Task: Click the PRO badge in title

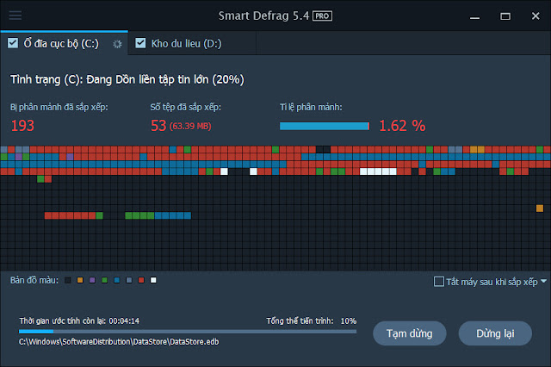Action: 322,16
